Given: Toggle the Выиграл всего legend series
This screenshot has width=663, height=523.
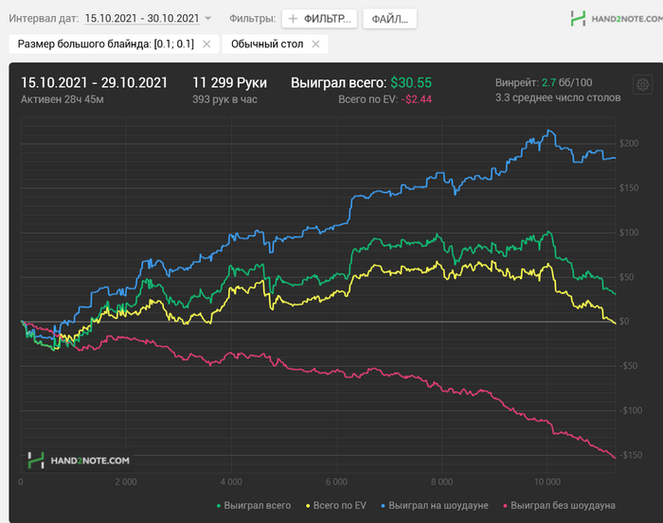Looking at the screenshot, I should 254,505.
